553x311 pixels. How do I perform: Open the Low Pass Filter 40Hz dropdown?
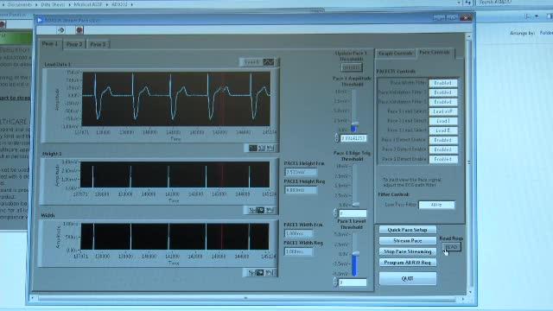436,205
